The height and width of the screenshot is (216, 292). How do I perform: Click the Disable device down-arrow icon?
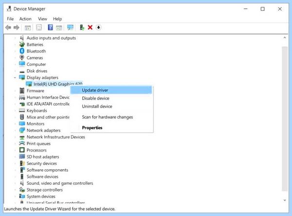(x=98, y=27)
